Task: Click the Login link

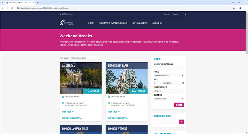Action: [x=175, y=14]
